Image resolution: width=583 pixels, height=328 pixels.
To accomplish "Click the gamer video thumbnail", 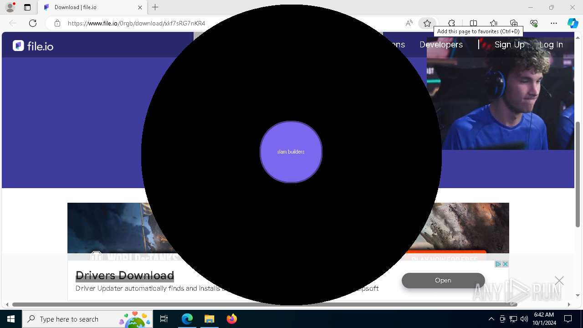I will [501, 93].
